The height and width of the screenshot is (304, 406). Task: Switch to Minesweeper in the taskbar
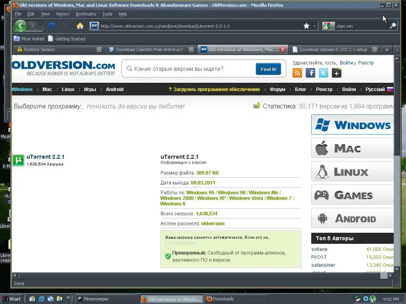tap(107, 299)
